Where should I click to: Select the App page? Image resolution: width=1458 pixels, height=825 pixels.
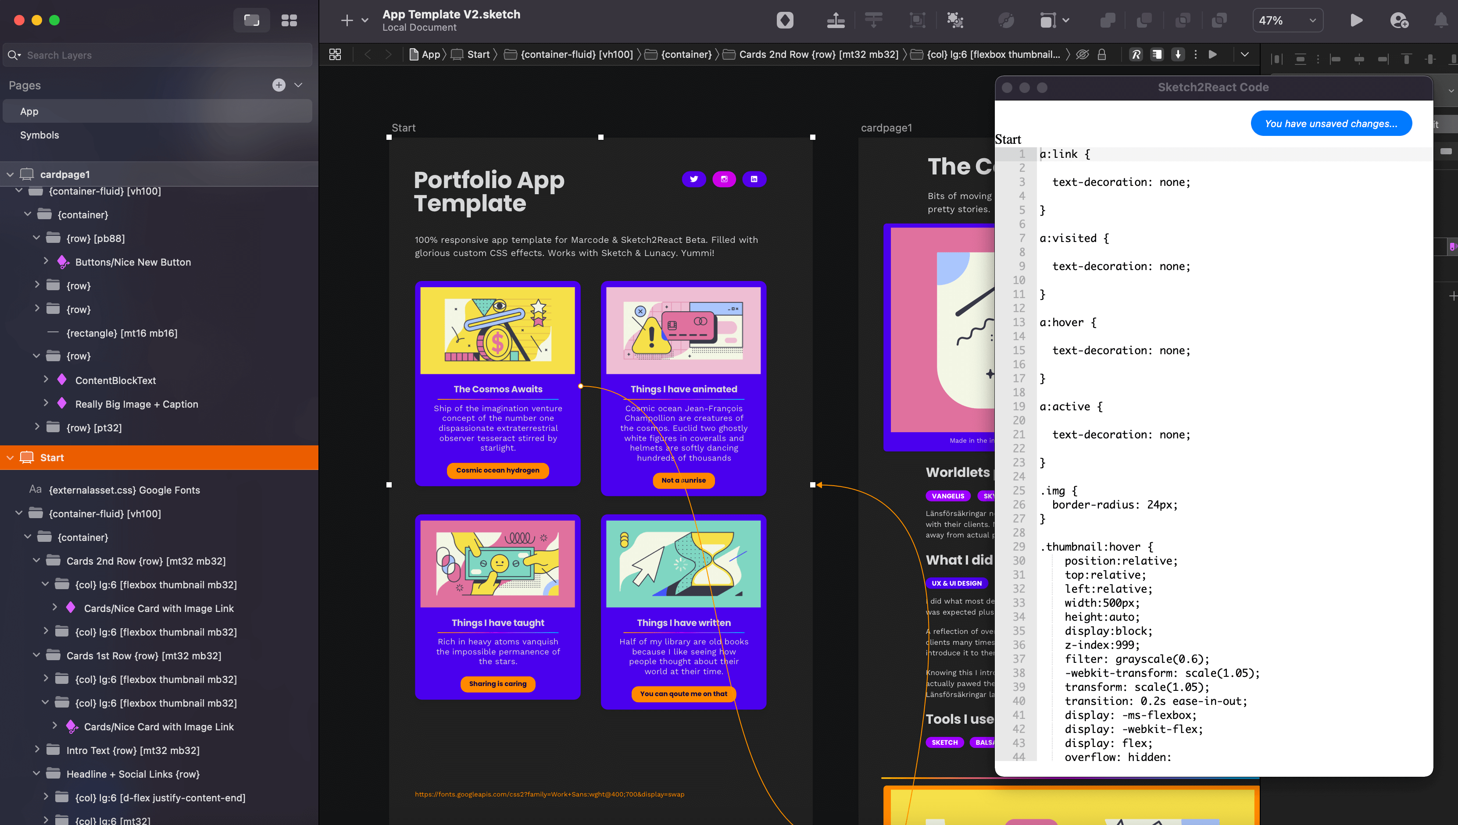[29, 112]
